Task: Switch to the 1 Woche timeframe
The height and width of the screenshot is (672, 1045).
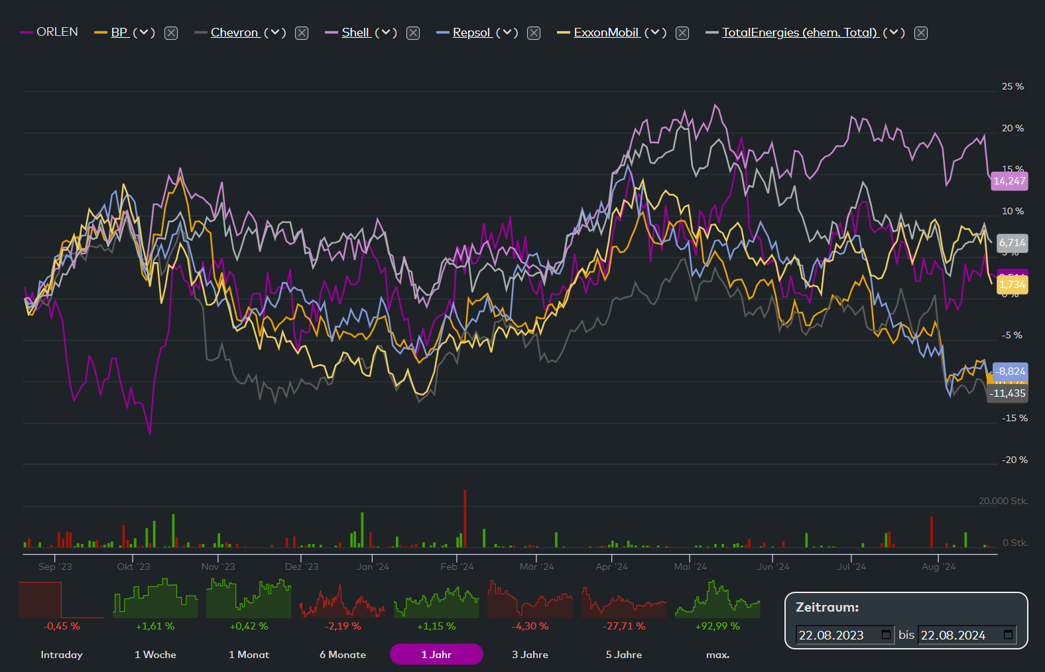Action: click(x=155, y=655)
